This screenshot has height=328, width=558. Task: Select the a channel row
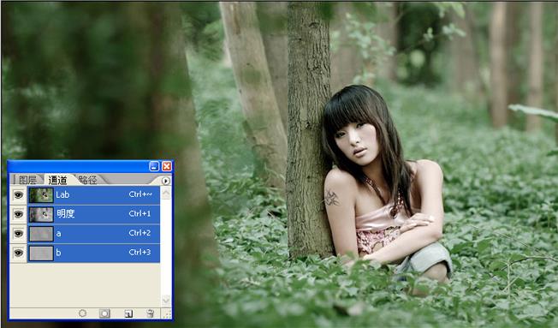point(93,234)
